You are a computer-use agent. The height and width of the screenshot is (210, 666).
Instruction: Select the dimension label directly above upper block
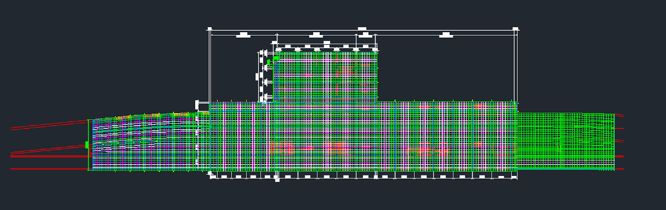326,43
